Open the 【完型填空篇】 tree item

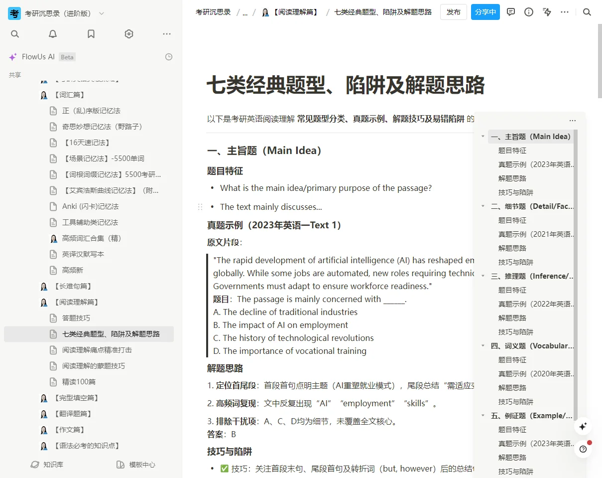click(x=89, y=398)
